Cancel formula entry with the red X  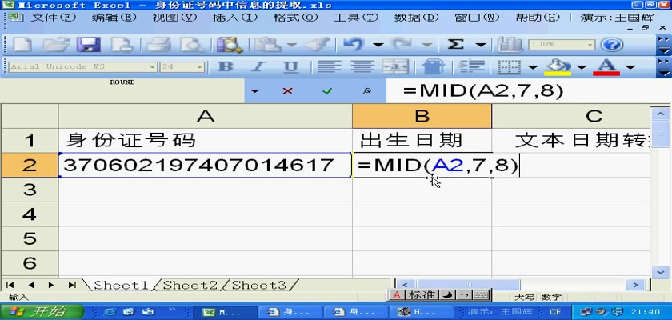point(287,91)
